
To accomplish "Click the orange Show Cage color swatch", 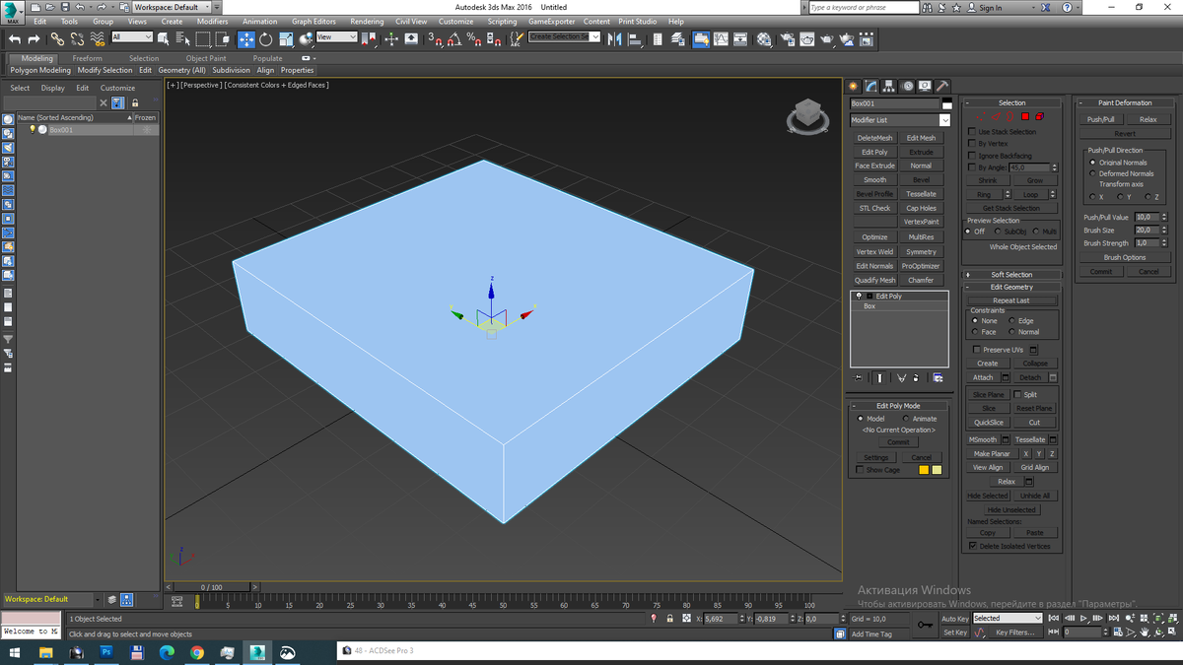I will (x=924, y=470).
